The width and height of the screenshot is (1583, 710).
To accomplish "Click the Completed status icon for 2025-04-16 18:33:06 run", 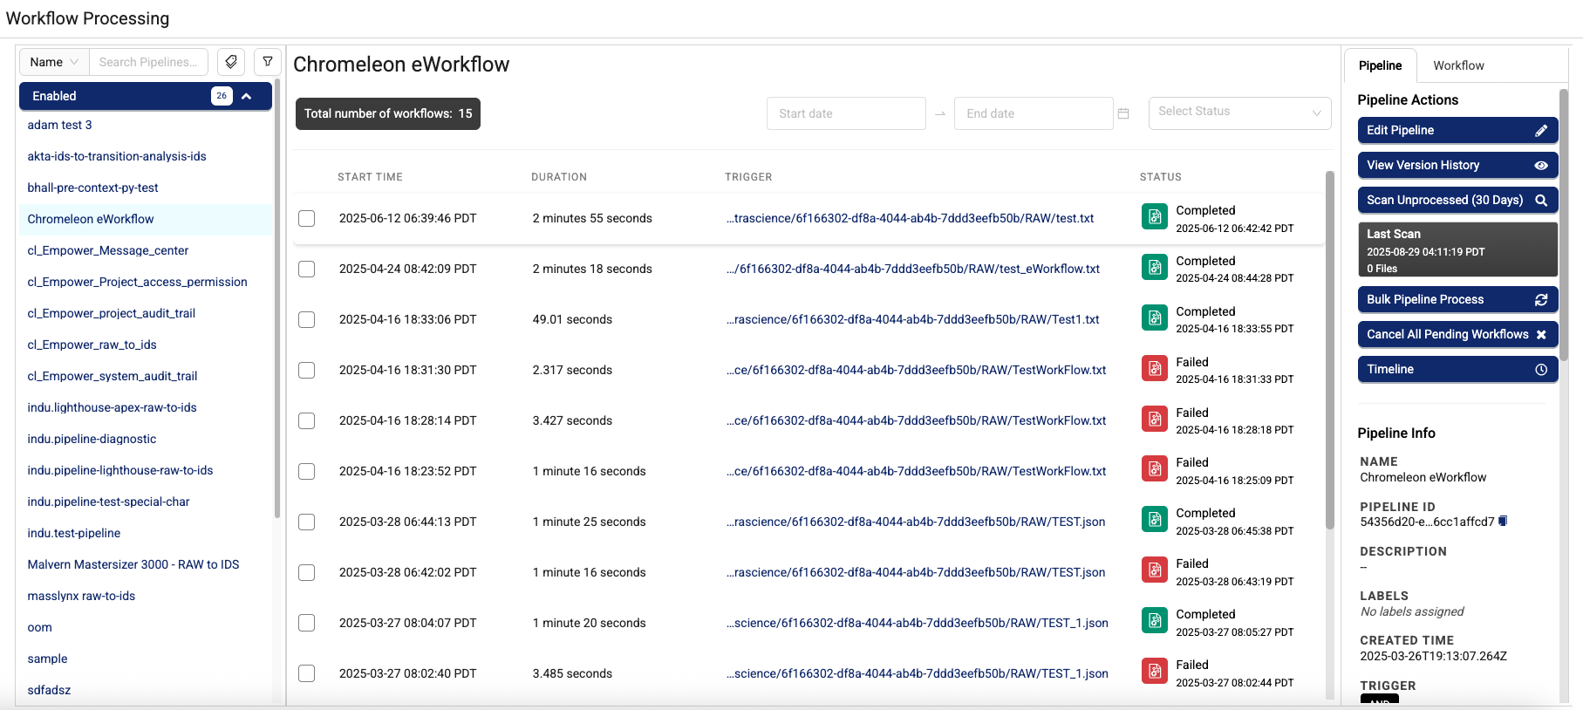I will [x=1155, y=317].
